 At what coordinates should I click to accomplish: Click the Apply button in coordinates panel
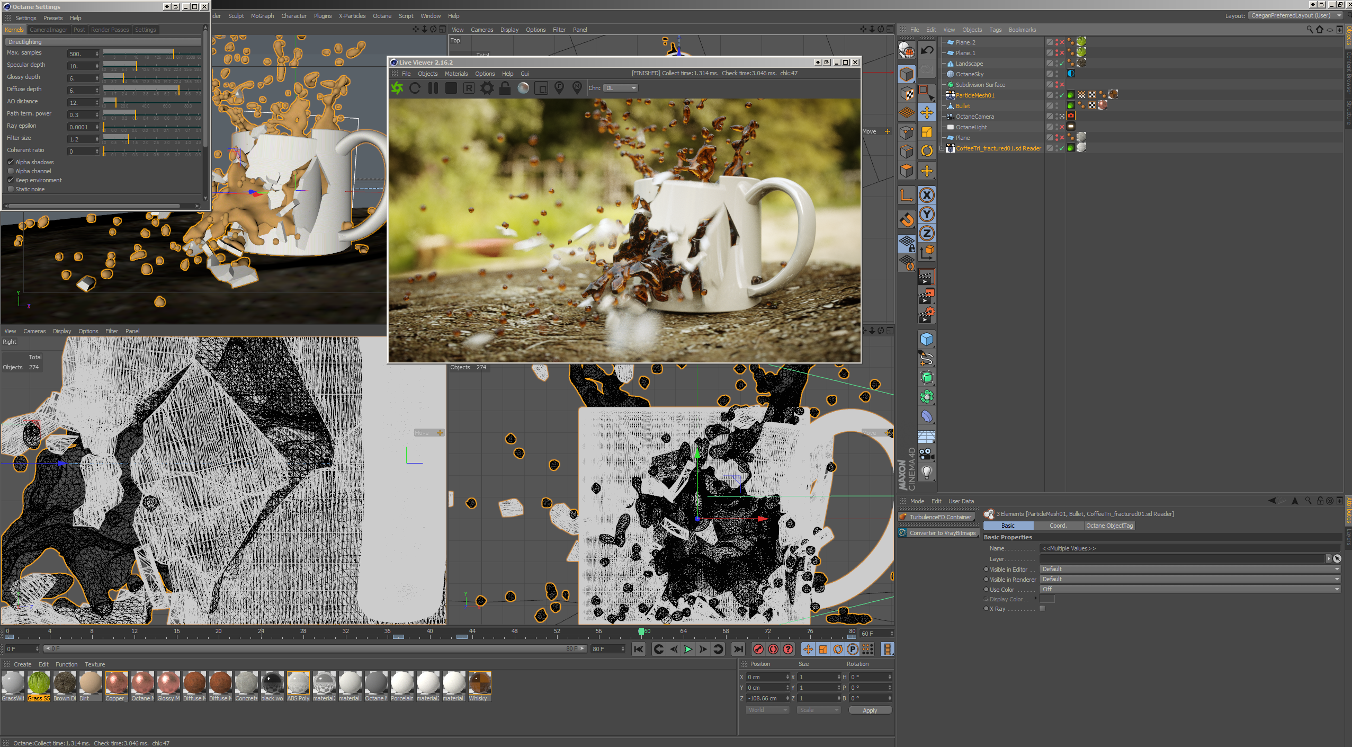coord(870,710)
